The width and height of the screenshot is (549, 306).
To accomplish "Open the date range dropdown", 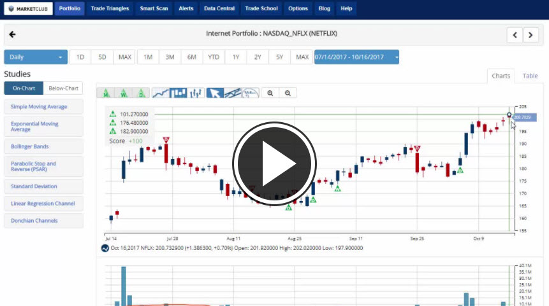I will point(356,57).
